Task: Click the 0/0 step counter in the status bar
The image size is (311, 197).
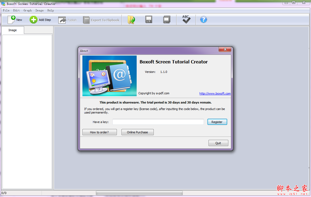Action: 4,193
